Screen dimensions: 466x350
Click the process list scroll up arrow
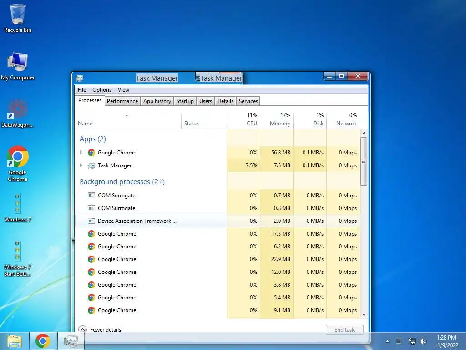(364, 134)
